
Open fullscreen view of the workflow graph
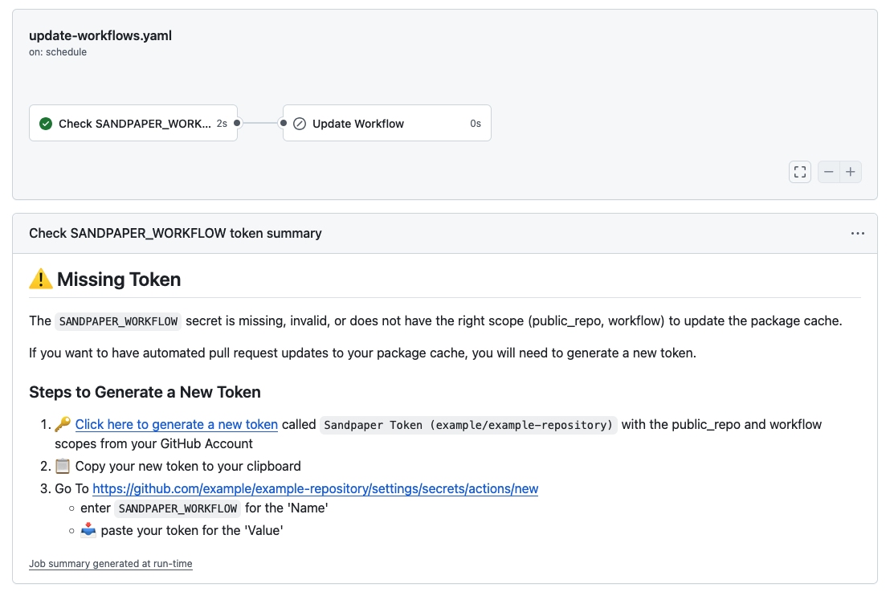pos(799,171)
